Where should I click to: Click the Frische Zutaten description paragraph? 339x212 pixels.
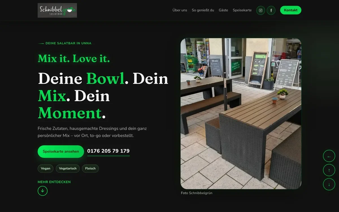point(92,132)
